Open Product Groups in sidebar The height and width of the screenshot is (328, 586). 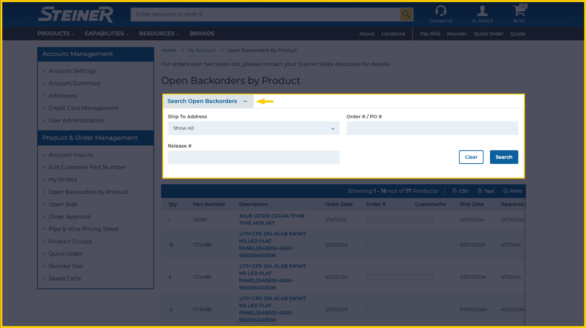(70, 241)
